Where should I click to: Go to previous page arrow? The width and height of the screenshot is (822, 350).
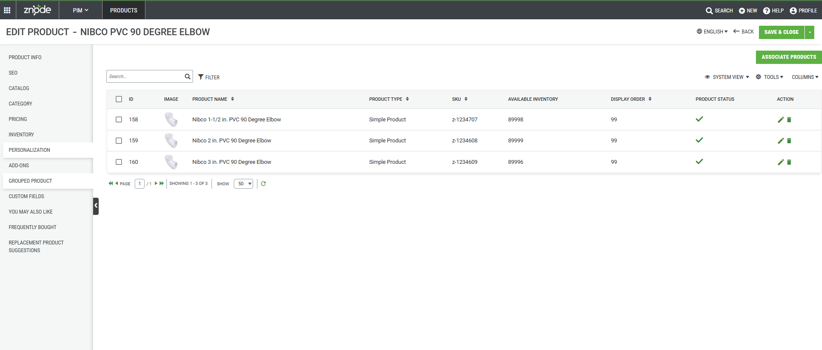click(x=116, y=183)
